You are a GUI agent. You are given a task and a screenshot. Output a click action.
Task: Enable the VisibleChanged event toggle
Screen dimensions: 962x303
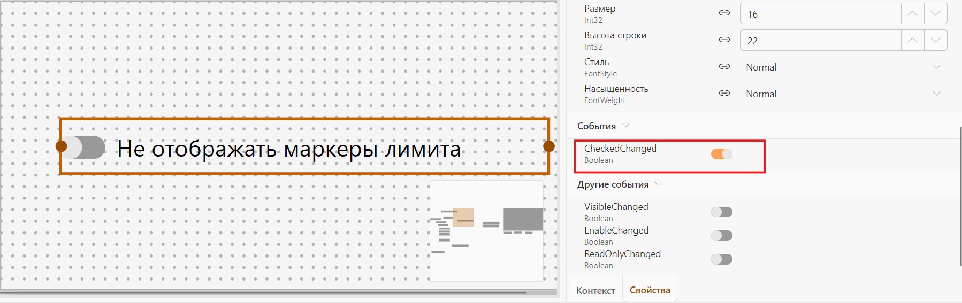tap(721, 212)
